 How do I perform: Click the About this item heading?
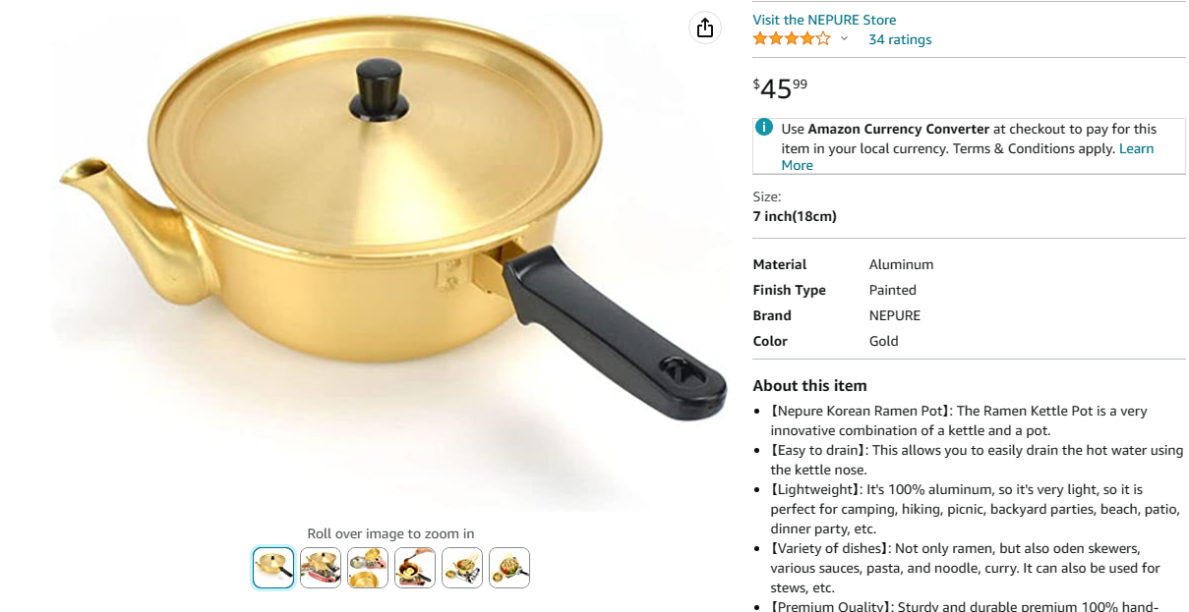[x=810, y=385]
